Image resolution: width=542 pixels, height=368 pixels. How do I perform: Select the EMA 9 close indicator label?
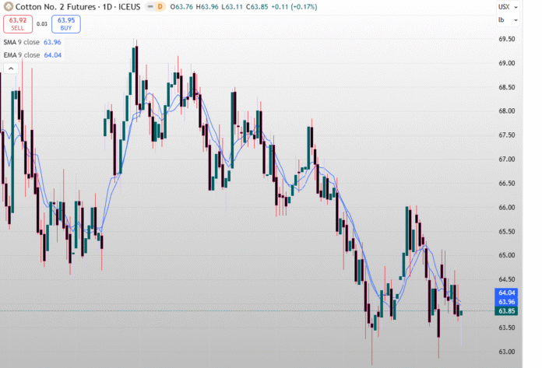click(x=21, y=55)
